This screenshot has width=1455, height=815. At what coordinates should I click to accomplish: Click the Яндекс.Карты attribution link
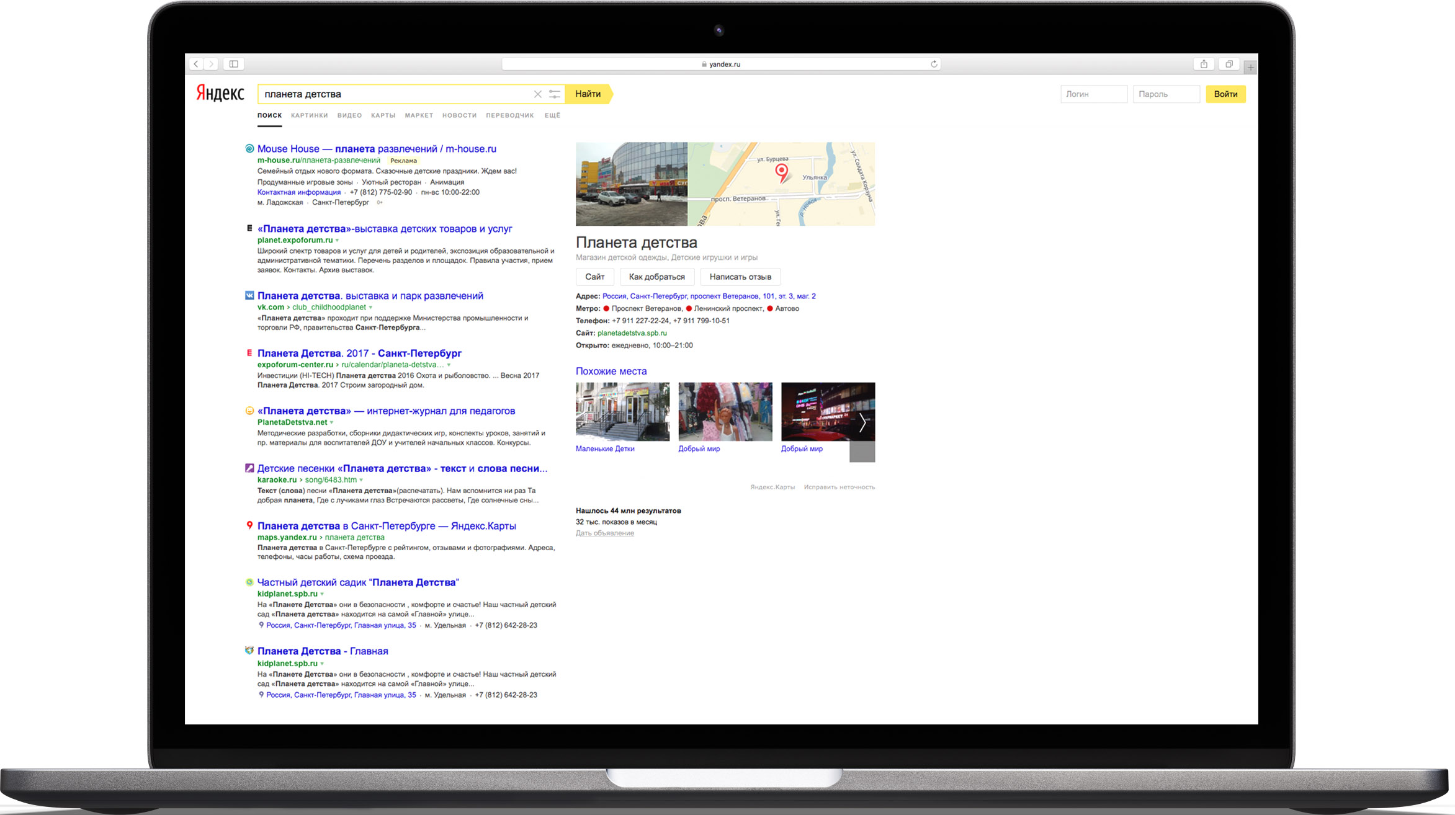pyautogui.click(x=772, y=488)
